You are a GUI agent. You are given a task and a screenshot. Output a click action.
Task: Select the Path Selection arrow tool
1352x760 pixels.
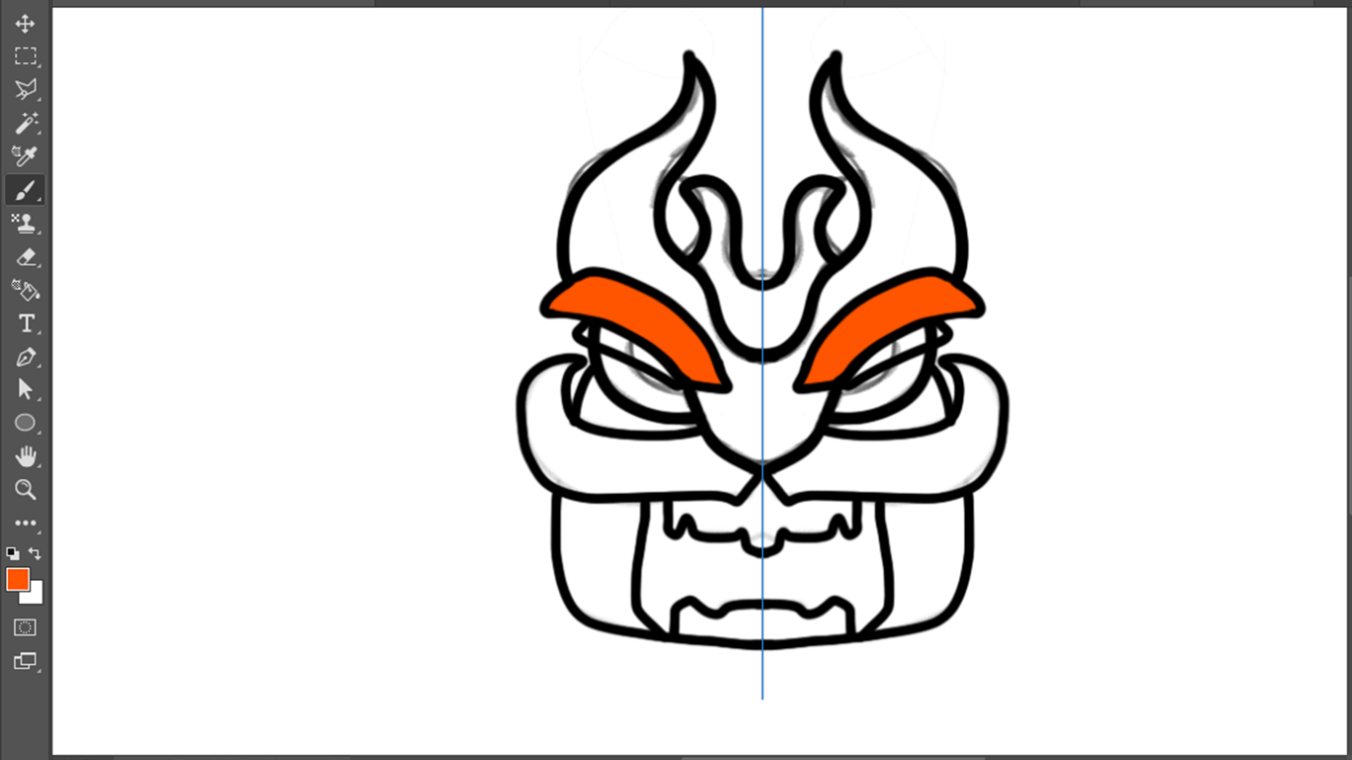[25, 390]
